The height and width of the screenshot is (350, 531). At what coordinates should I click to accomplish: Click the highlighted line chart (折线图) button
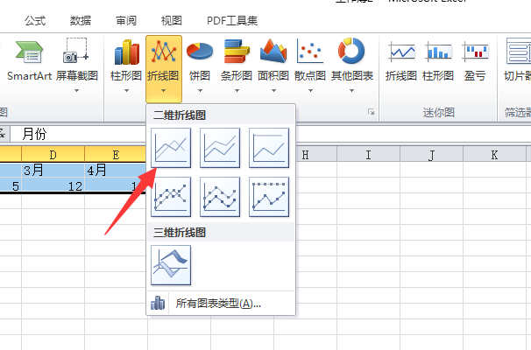(164, 69)
